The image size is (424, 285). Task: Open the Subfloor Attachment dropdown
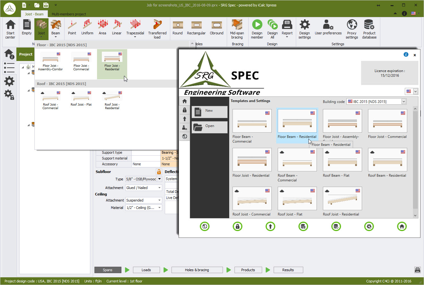tap(144, 188)
